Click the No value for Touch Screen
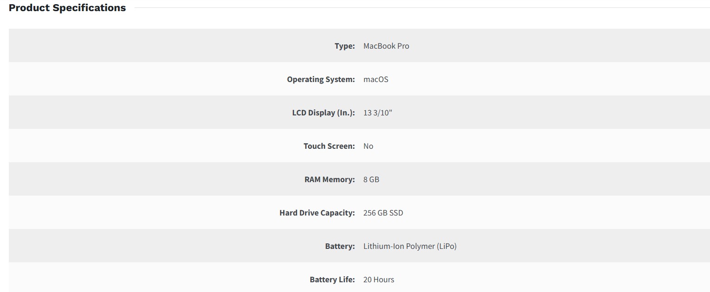This screenshot has width=710, height=292. tap(368, 146)
